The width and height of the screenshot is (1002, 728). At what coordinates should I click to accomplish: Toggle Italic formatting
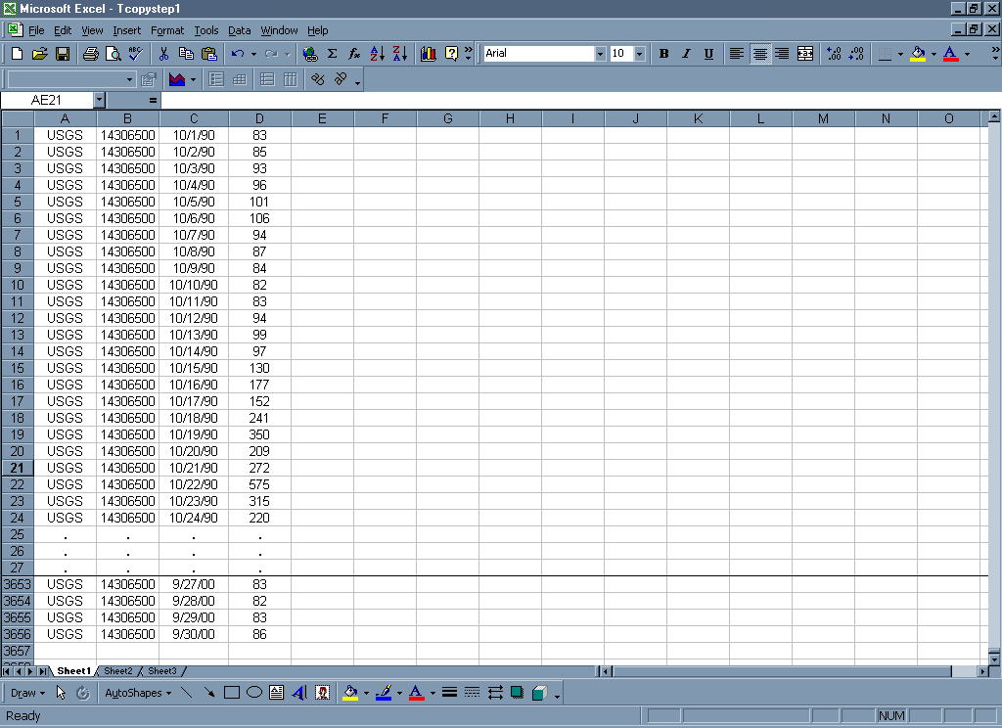[686, 54]
